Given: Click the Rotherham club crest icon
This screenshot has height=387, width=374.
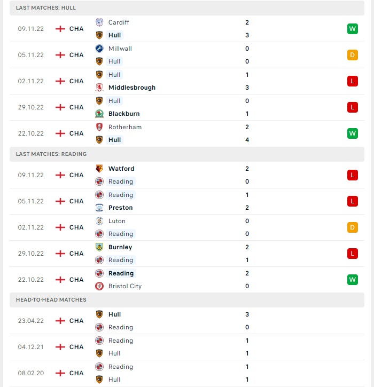Looking at the screenshot, I should [99, 127].
